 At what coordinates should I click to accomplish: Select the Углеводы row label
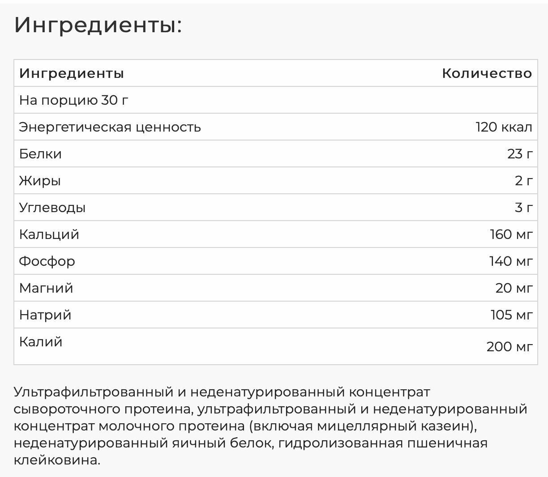click(52, 208)
